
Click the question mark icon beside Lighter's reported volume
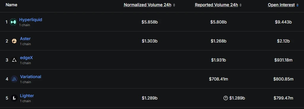click(x=225, y=98)
